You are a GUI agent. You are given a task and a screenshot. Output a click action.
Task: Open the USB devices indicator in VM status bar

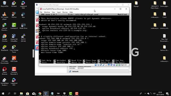coord(103,65)
